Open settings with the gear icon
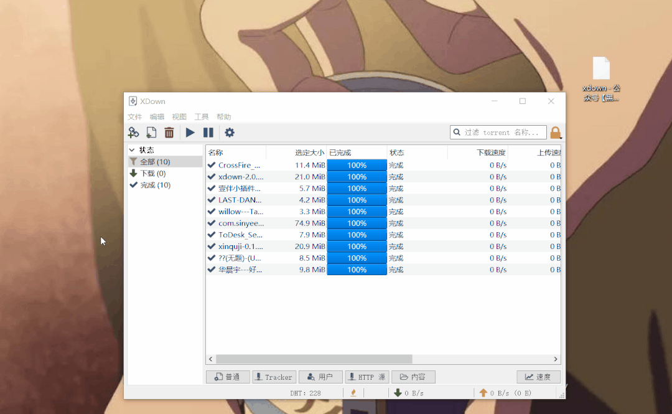 tap(230, 133)
